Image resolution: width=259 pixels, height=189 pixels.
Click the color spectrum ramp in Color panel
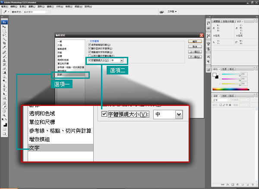231,89
